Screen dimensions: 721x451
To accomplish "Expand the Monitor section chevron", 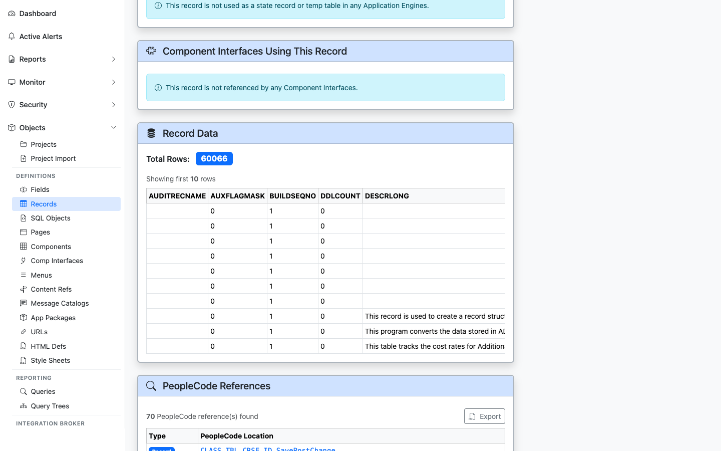I will click(114, 82).
